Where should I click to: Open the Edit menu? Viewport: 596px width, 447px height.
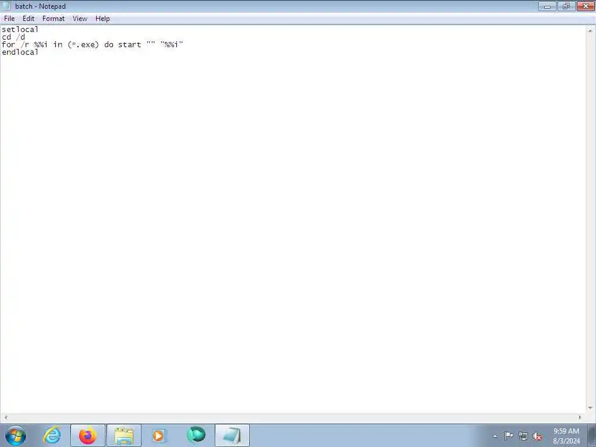(29, 19)
